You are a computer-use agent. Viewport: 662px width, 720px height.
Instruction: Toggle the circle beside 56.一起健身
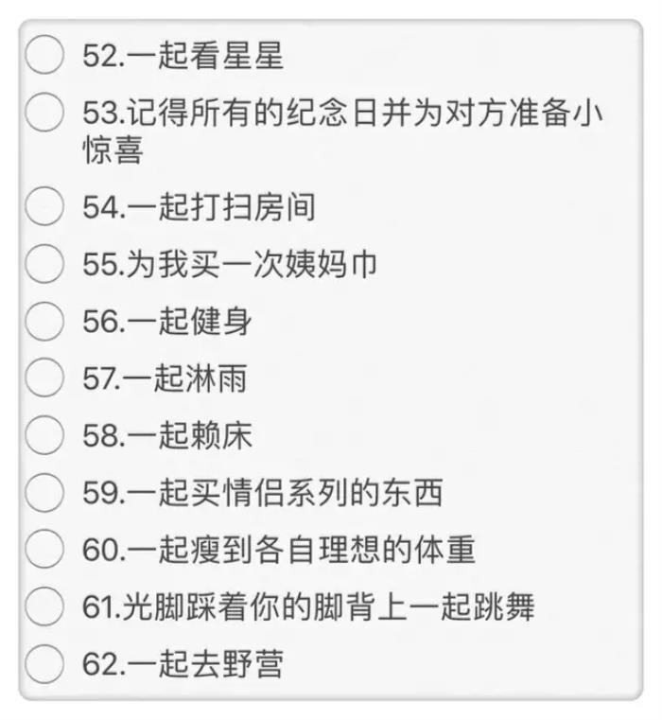[x=44, y=321]
